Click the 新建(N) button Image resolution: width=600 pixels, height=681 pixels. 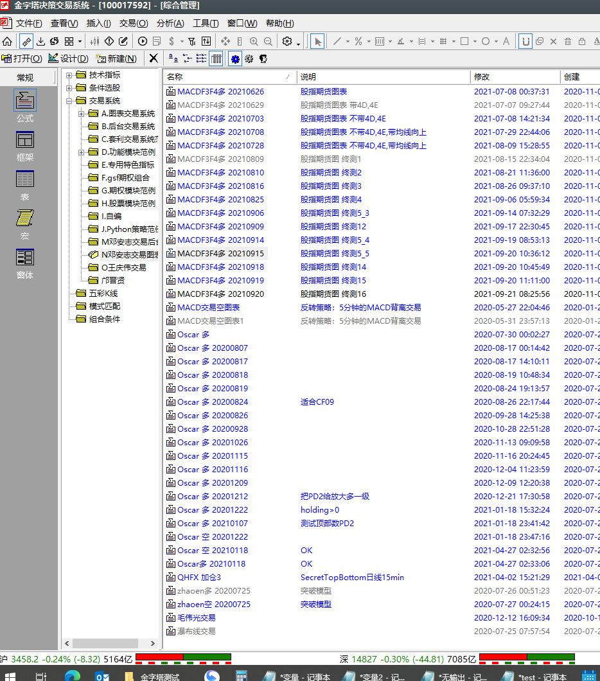click(116, 58)
